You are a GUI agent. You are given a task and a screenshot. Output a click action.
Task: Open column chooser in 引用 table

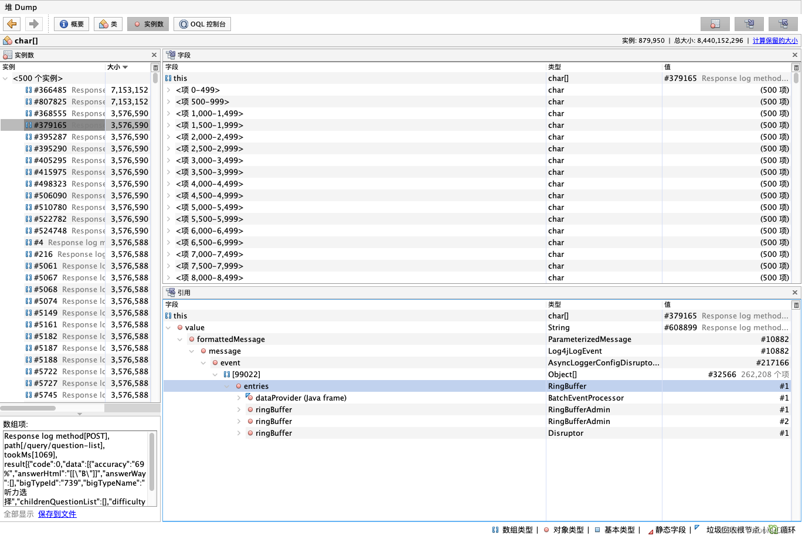point(796,305)
